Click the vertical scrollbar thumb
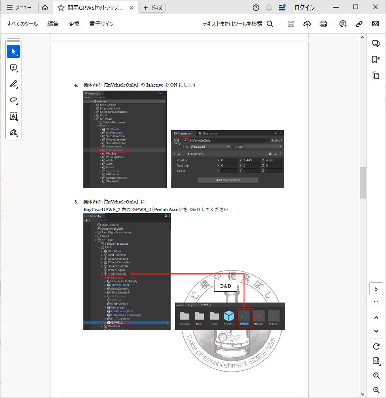The height and width of the screenshot is (398, 386). click(363, 182)
